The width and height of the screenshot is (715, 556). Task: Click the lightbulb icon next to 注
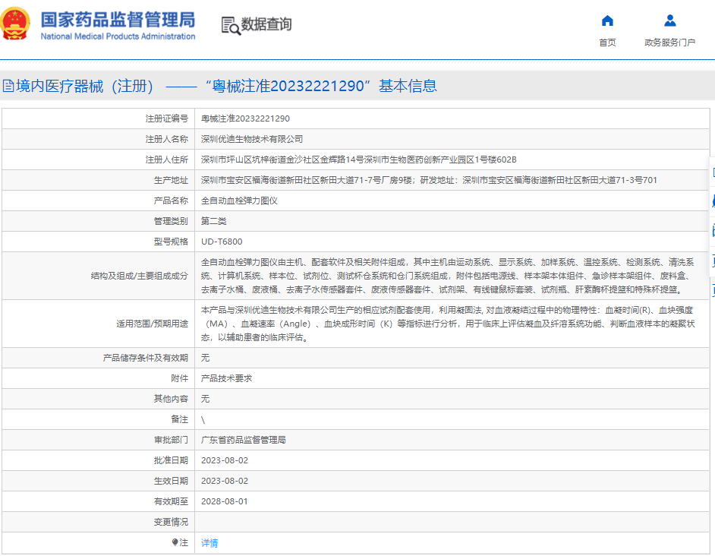tap(175, 542)
